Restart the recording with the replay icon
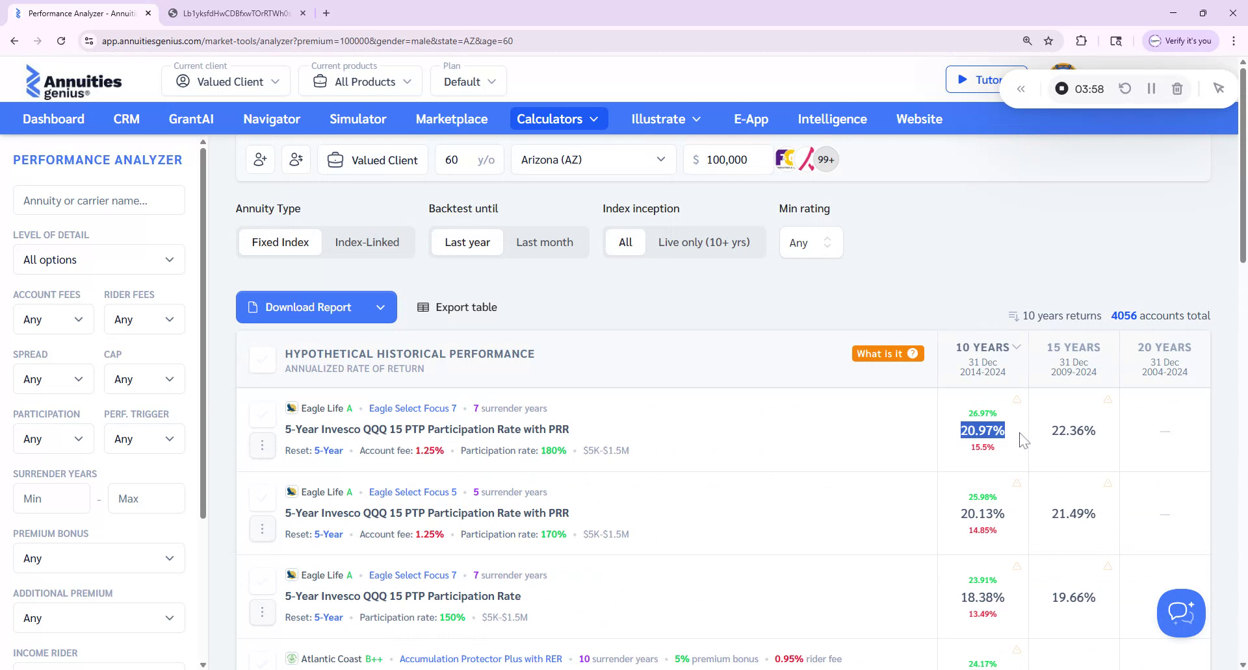Screen dimensions: 1248x670 1125,88
